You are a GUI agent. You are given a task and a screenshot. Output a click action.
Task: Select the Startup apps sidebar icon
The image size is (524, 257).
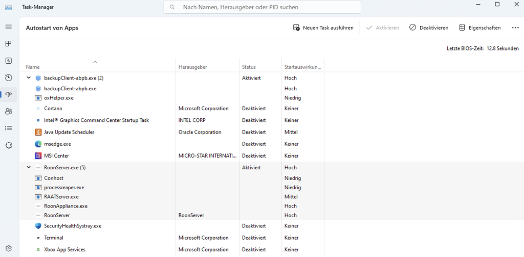pos(9,94)
